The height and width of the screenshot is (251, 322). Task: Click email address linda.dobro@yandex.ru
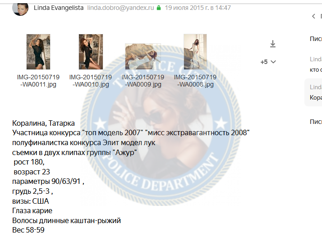coord(120,8)
